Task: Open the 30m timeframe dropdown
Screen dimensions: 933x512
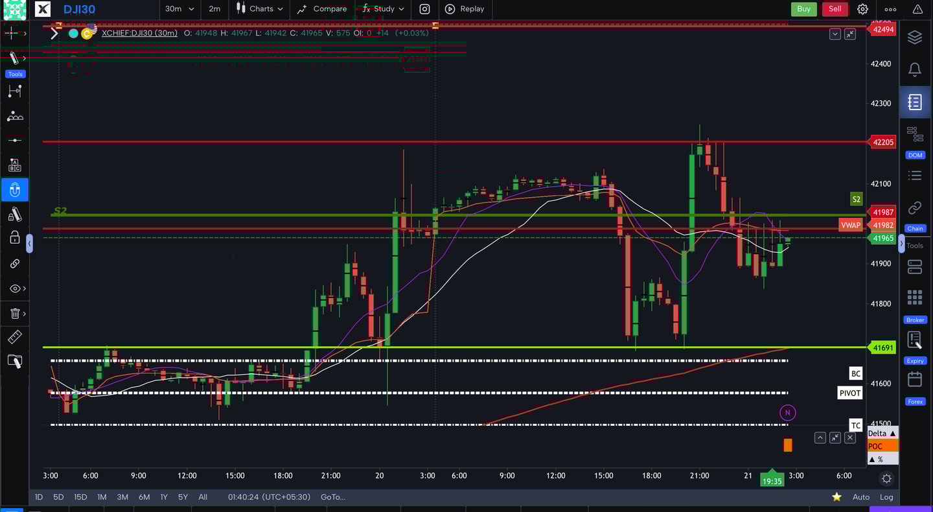Action: click(179, 8)
